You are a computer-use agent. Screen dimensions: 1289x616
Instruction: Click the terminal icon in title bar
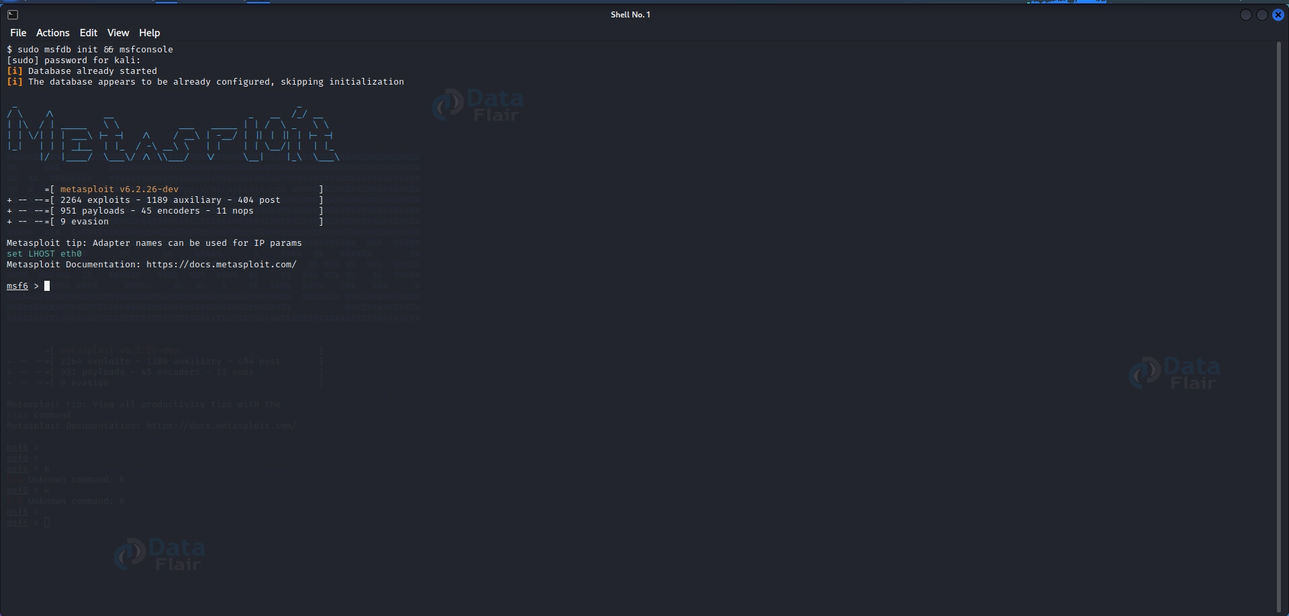13,14
